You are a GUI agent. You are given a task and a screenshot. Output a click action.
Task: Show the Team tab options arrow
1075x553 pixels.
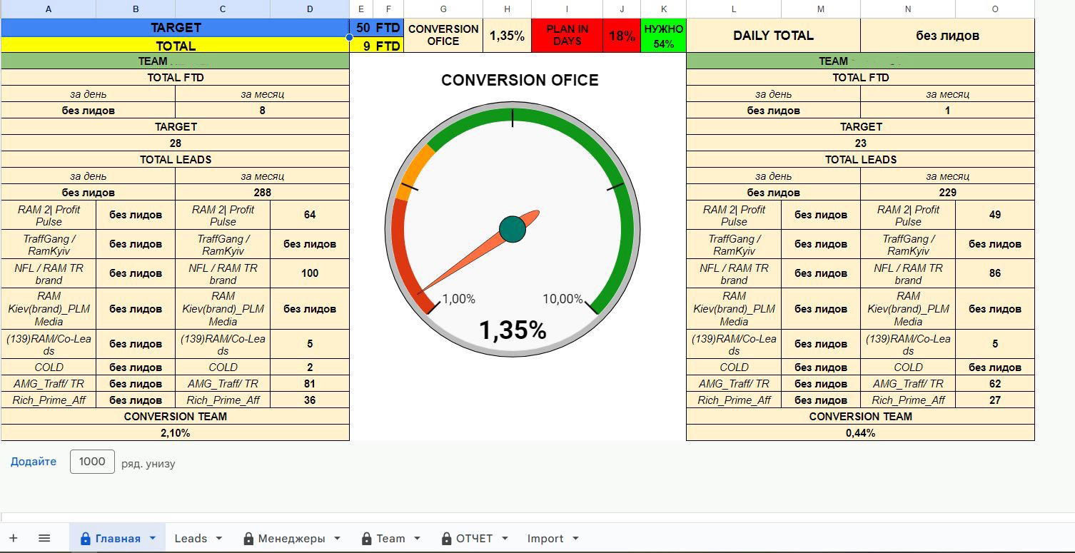pos(417,539)
